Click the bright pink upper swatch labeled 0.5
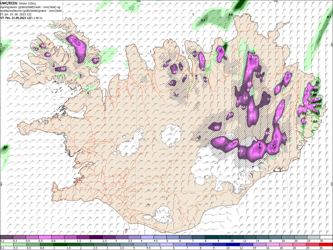 [45, 237]
